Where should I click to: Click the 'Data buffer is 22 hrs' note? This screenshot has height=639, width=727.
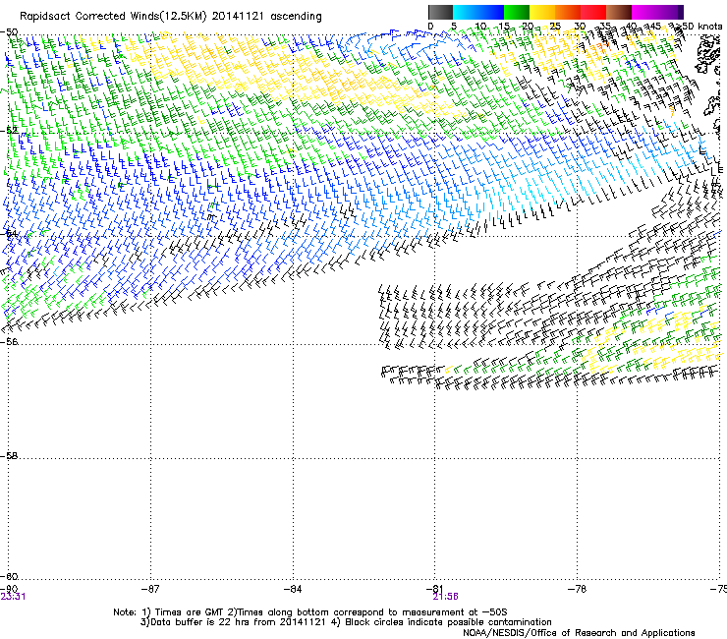point(234,622)
